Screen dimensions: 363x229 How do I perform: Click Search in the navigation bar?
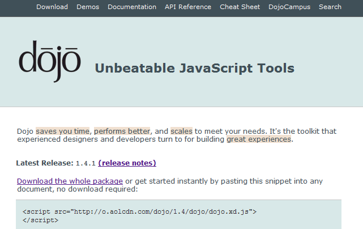tap(330, 7)
